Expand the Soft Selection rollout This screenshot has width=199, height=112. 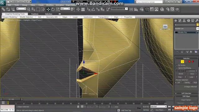pyautogui.click(x=186, y=93)
